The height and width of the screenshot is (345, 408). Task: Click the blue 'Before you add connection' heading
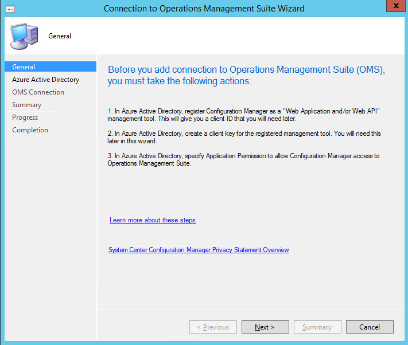click(246, 76)
